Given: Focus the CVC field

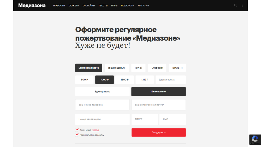Looking at the screenshot, I should [173, 119].
